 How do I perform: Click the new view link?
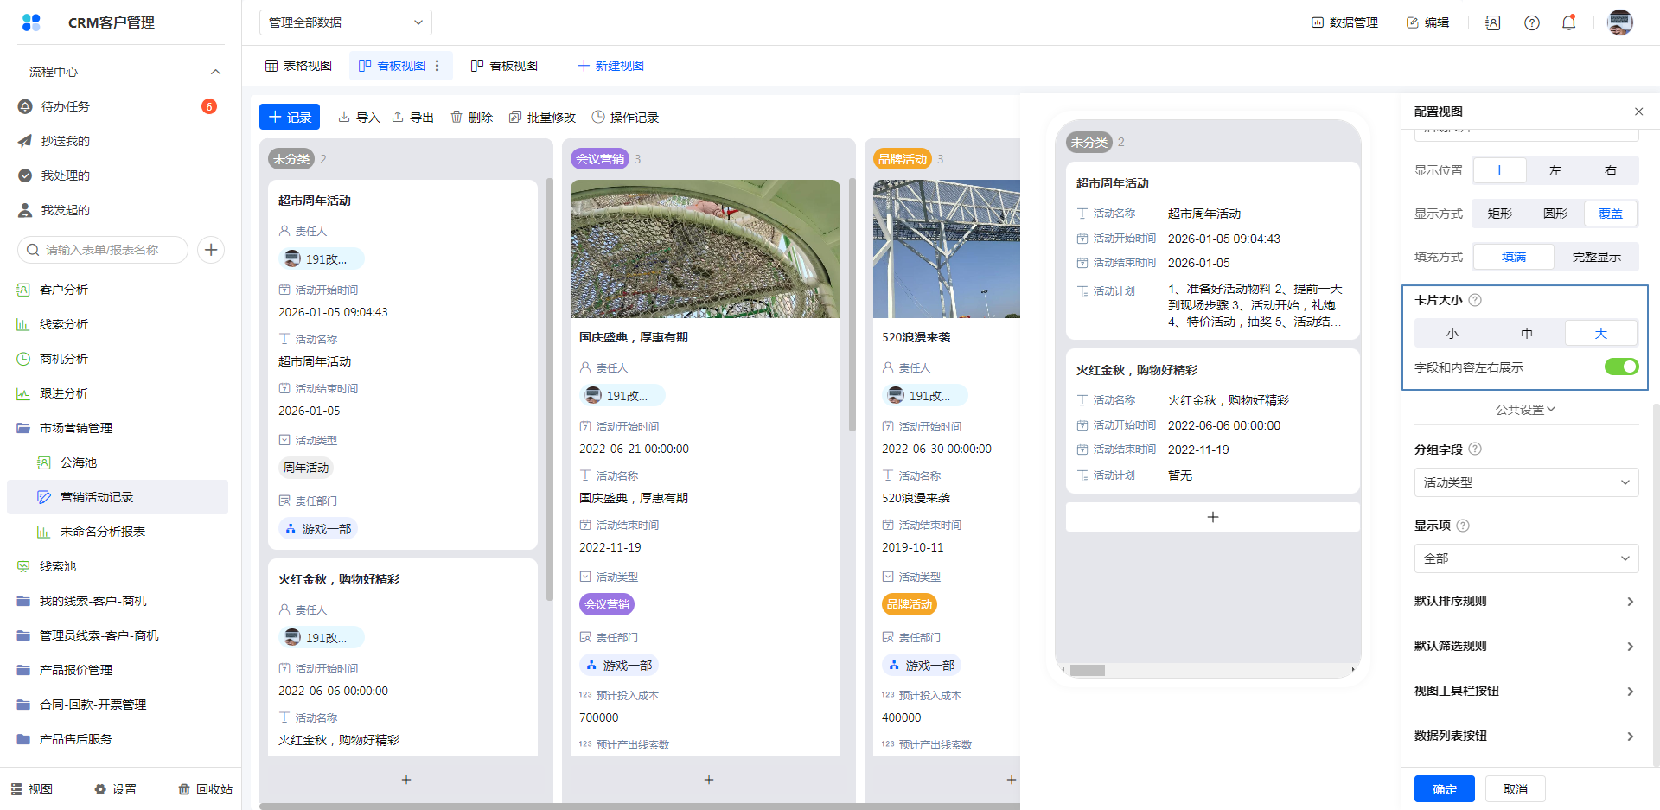(x=610, y=66)
